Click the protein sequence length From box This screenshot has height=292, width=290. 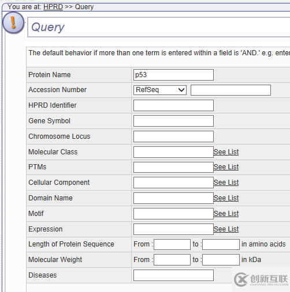pos(172,244)
